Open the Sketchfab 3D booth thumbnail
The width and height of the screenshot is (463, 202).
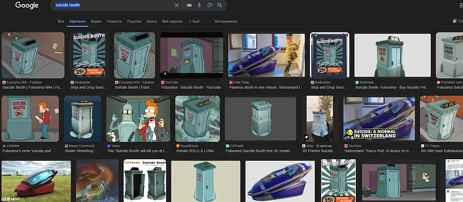[x=392, y=55]
